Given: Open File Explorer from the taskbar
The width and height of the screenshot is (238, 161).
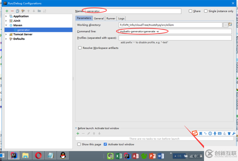Looking at the screenshot, I should point(26,156).
